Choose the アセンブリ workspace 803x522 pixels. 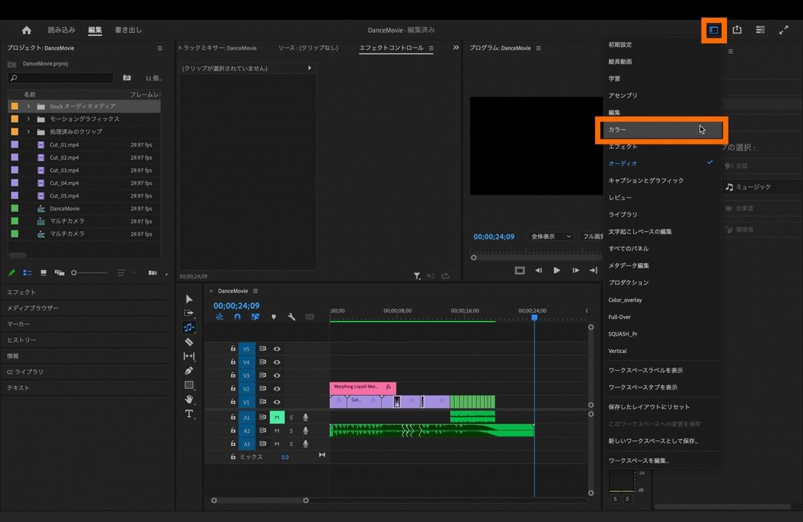coord(662,96)
